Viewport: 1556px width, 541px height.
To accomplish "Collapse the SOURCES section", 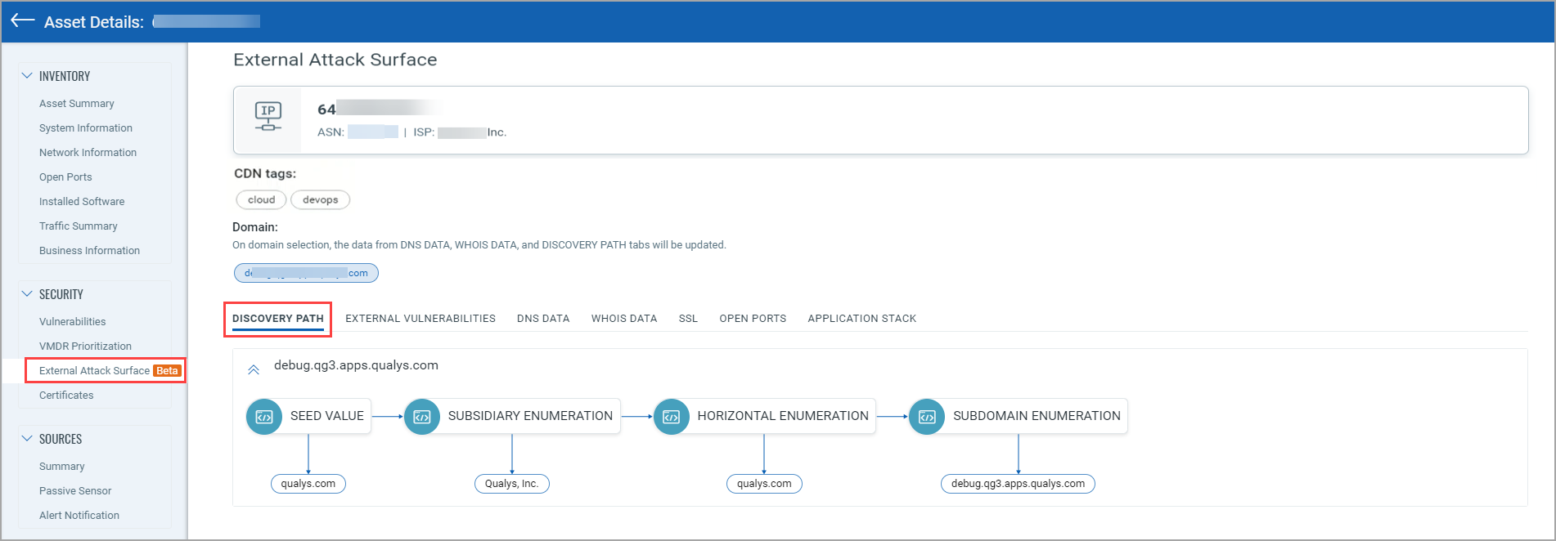I will tap(27, 438).
